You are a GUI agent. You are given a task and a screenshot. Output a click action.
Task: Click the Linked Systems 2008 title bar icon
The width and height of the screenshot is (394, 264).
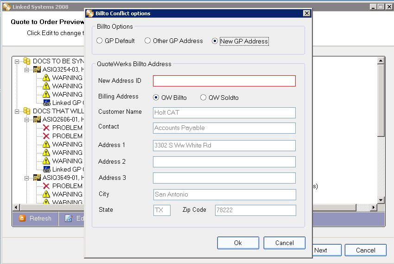click(6, 7)
